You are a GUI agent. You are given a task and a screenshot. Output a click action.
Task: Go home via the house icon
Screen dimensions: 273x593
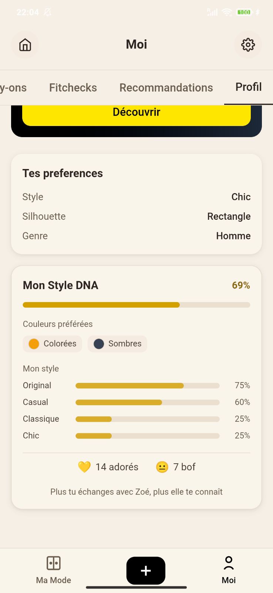tap(25, 44)
